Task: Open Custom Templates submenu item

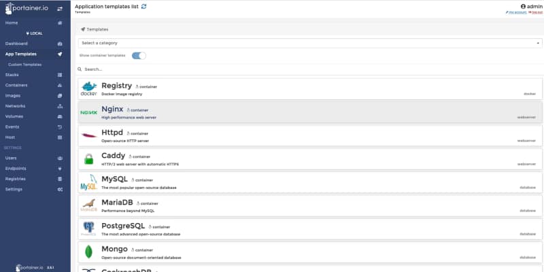Action: click(x=24, y=65)
